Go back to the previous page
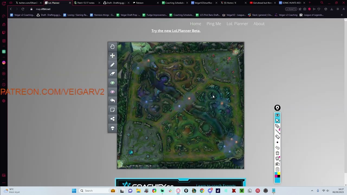The image size is (347, 195). point(11,9)
